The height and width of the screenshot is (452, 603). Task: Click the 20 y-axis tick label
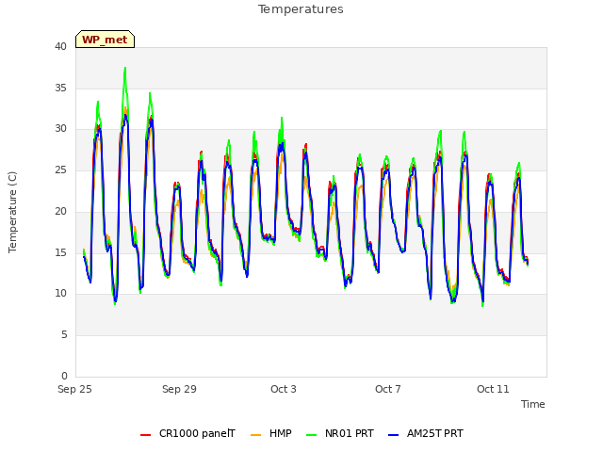60,211
